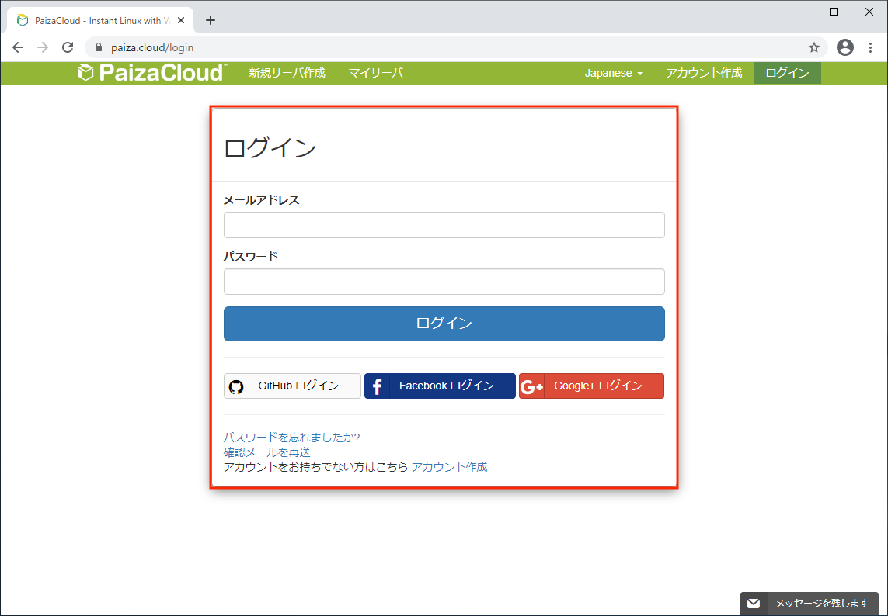Open アカウント作成 in the top navbar

click(704, 73)
